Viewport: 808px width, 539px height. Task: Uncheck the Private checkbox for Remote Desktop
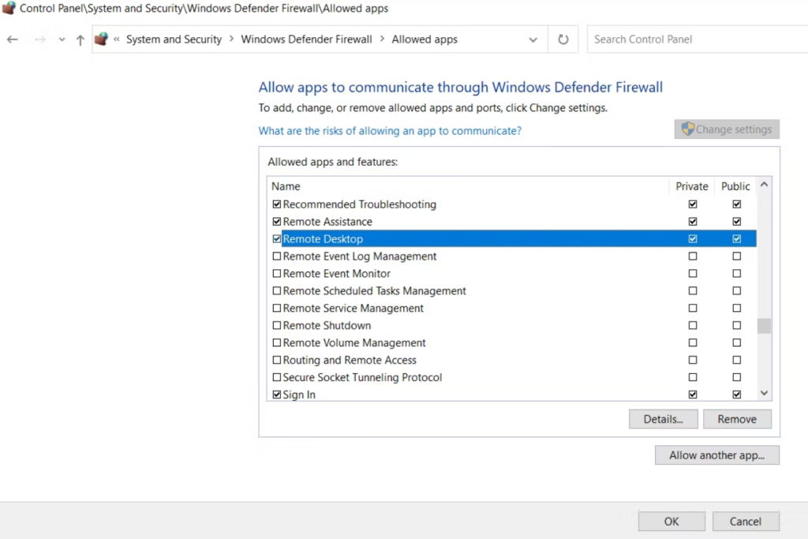[692, 238]
